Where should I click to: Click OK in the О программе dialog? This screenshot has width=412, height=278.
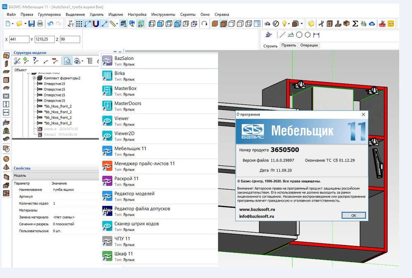coord(353,215)
